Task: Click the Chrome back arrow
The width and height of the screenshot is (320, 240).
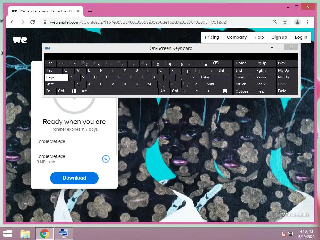Action: tap(12, 22)
